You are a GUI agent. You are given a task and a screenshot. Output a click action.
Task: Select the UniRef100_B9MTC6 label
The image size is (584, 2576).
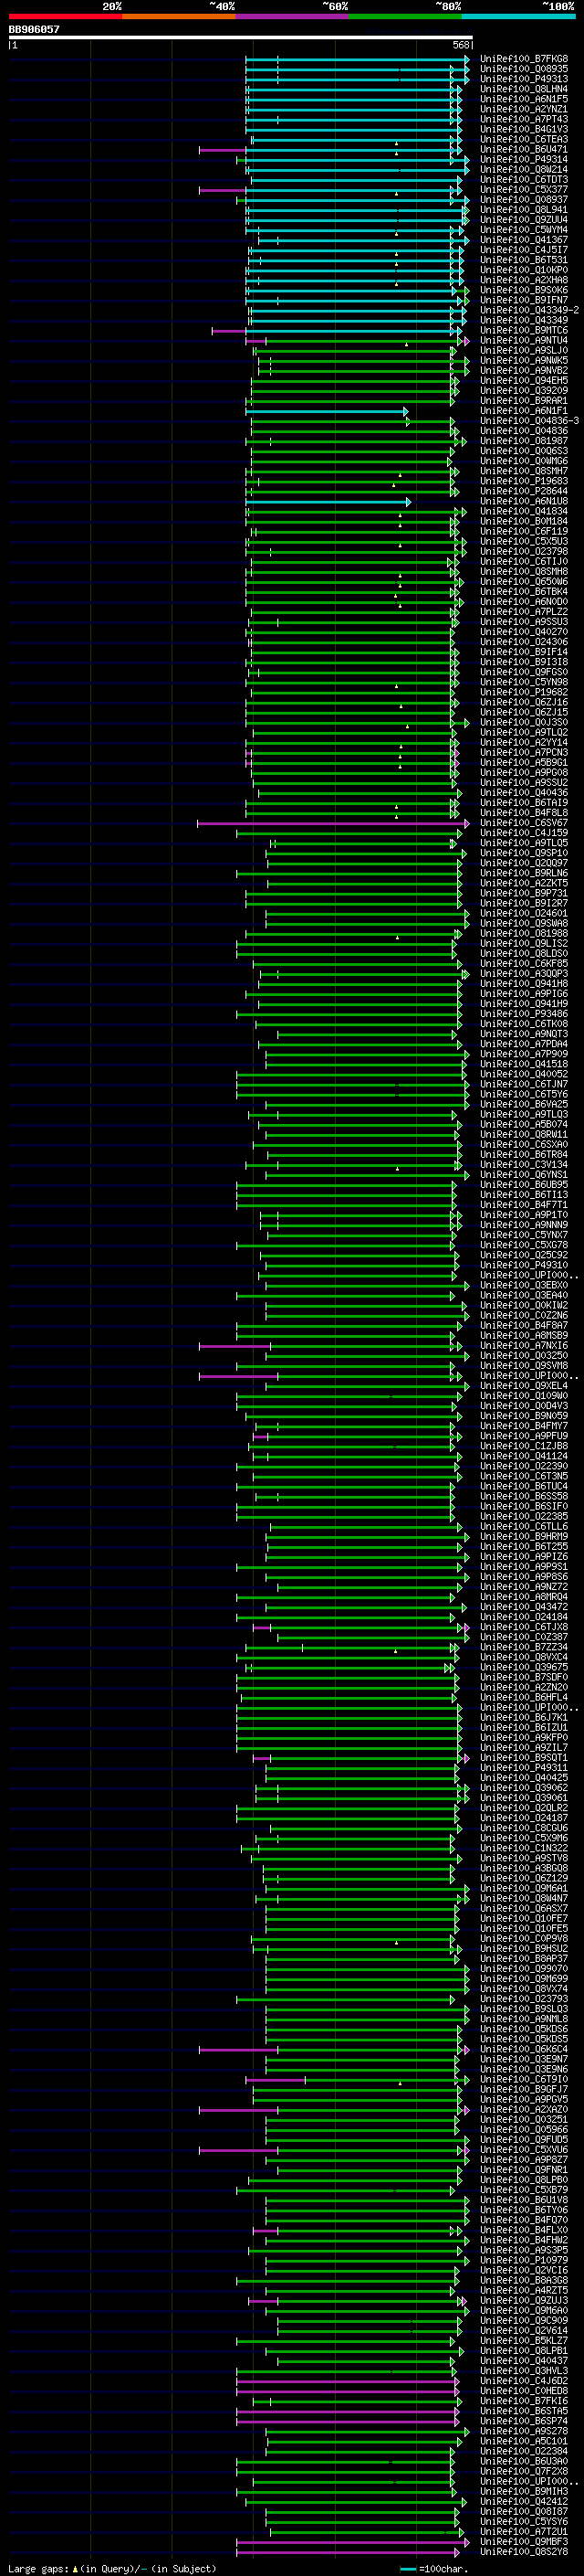[524, 330]
